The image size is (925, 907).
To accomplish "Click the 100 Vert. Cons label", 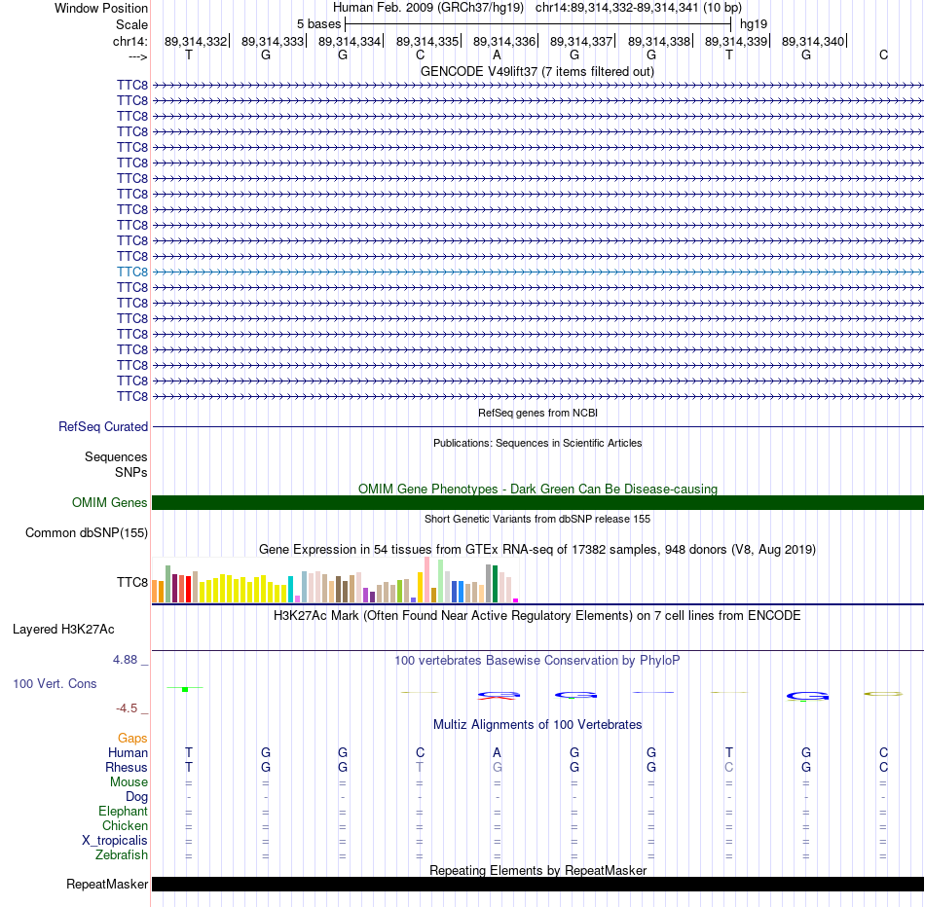I will tap(55, 683).
